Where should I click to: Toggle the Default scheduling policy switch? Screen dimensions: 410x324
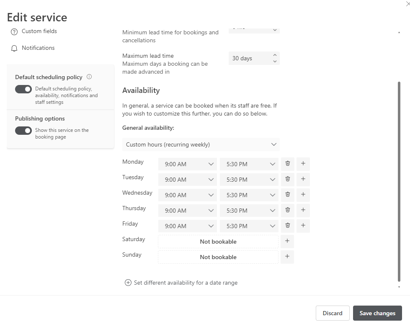(x=23, y=89)
